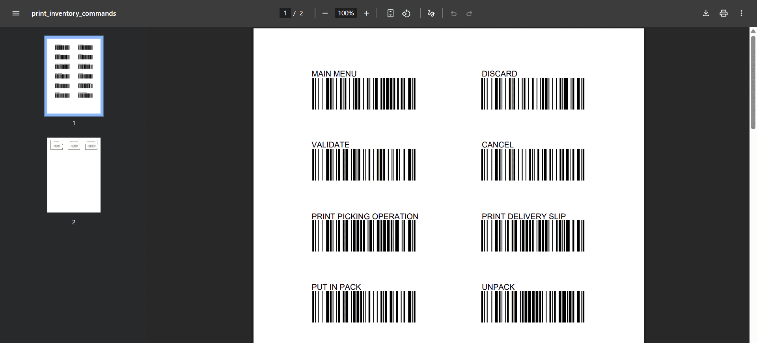Click the barcode under MAIN MENU
This screenshot has height=343, width=757.
click(x=364, y=94)
